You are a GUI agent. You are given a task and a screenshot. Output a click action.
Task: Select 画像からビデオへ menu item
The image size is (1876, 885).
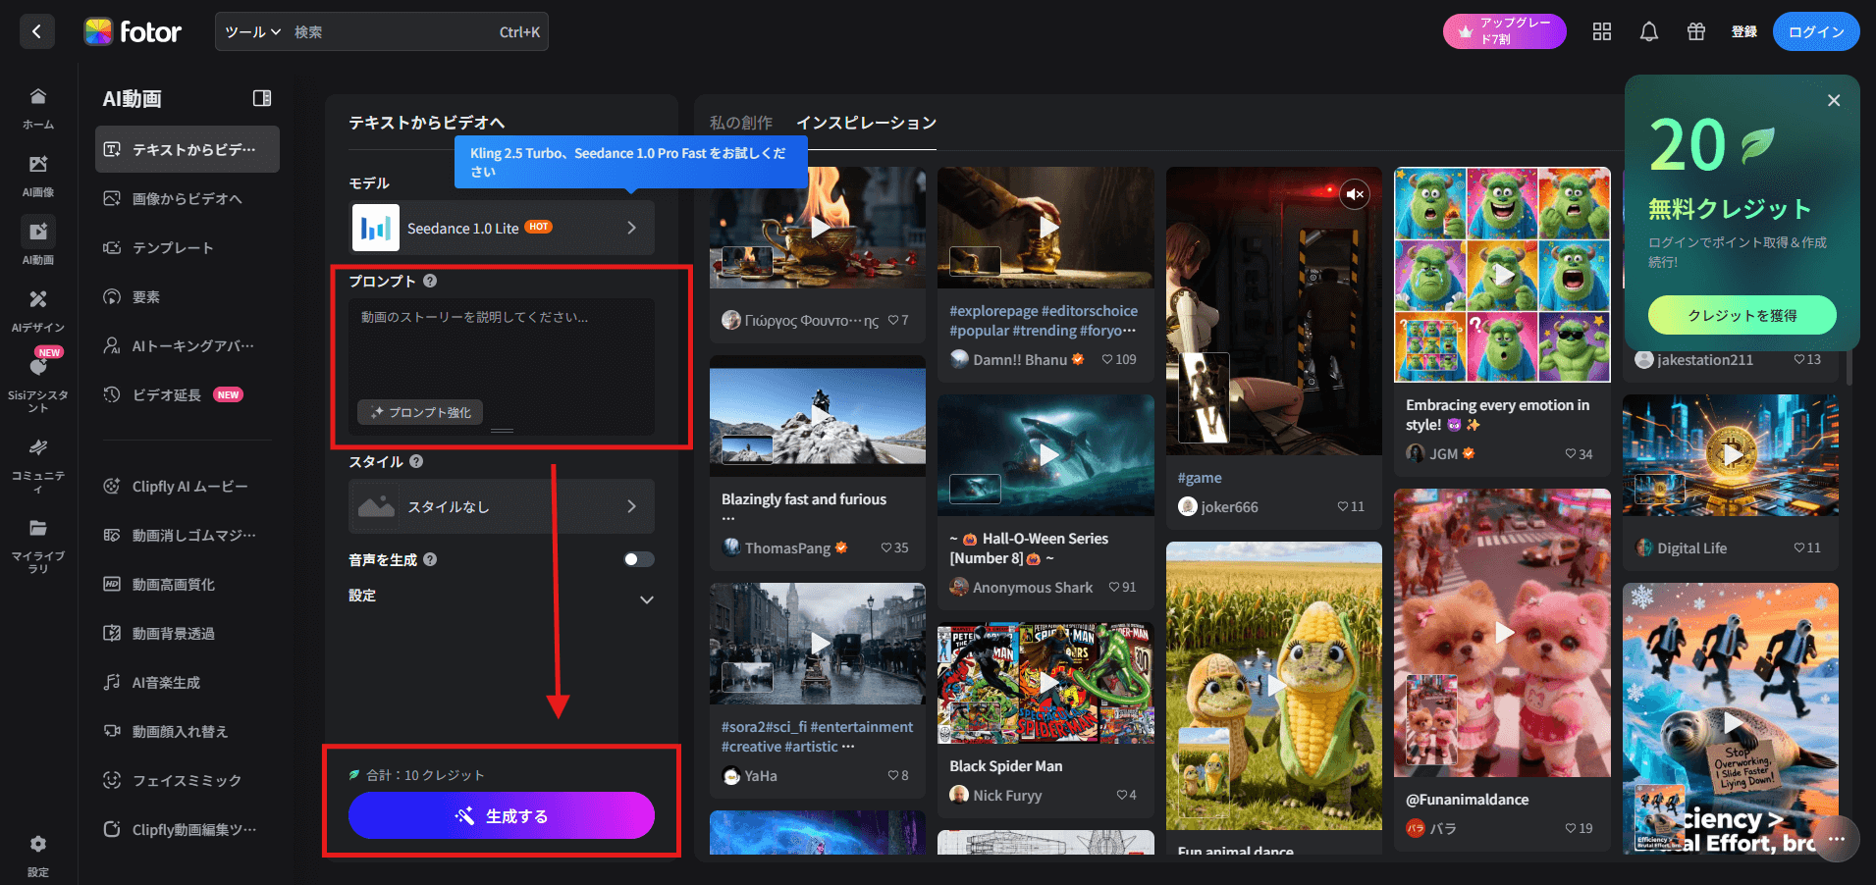click(187, 199)
